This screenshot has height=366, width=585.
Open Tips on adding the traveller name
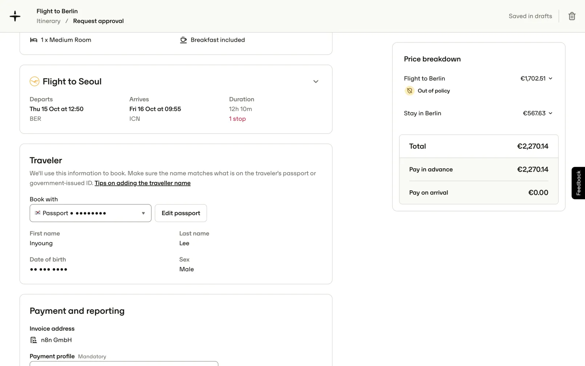(x=143, y=183)
